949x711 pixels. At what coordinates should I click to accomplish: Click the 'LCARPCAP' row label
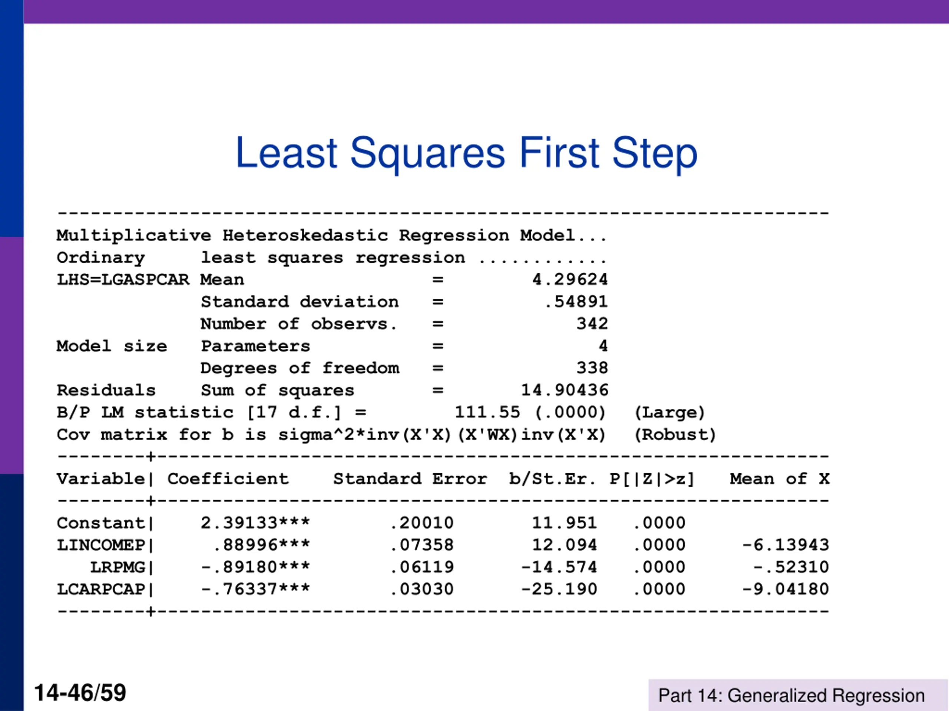pos(101,589)
